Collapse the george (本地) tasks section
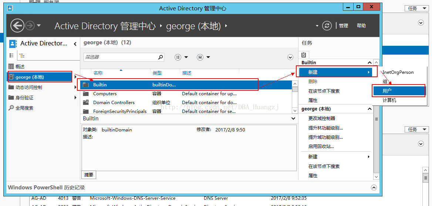The image size is (432, 206). (370, 109)
